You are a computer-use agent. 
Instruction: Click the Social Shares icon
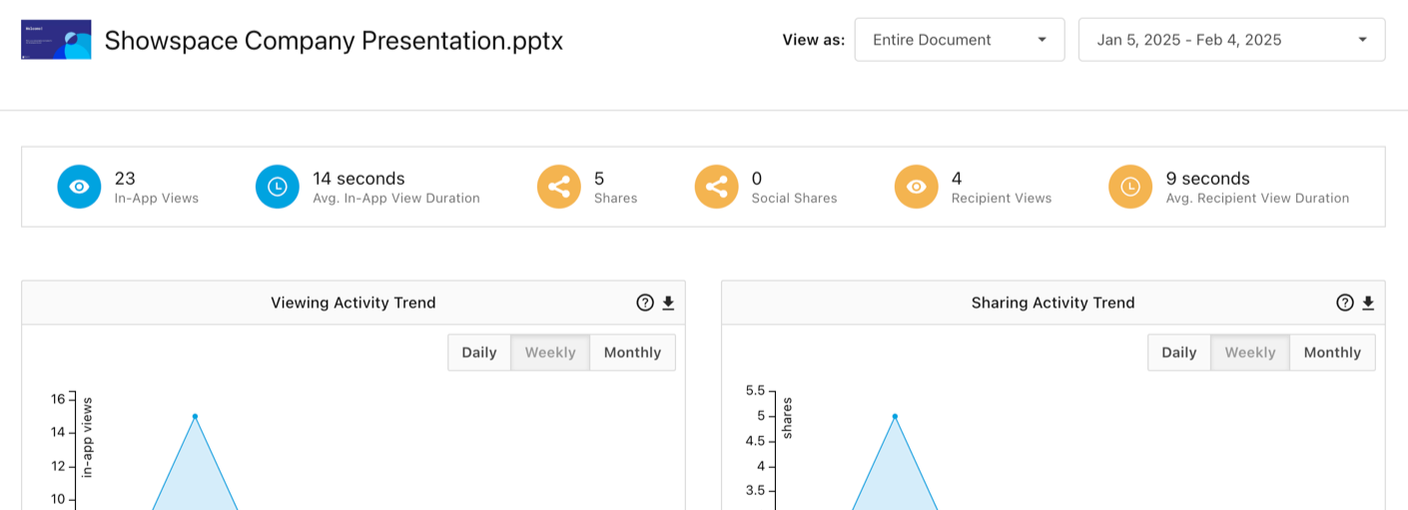tap(717, 187)
